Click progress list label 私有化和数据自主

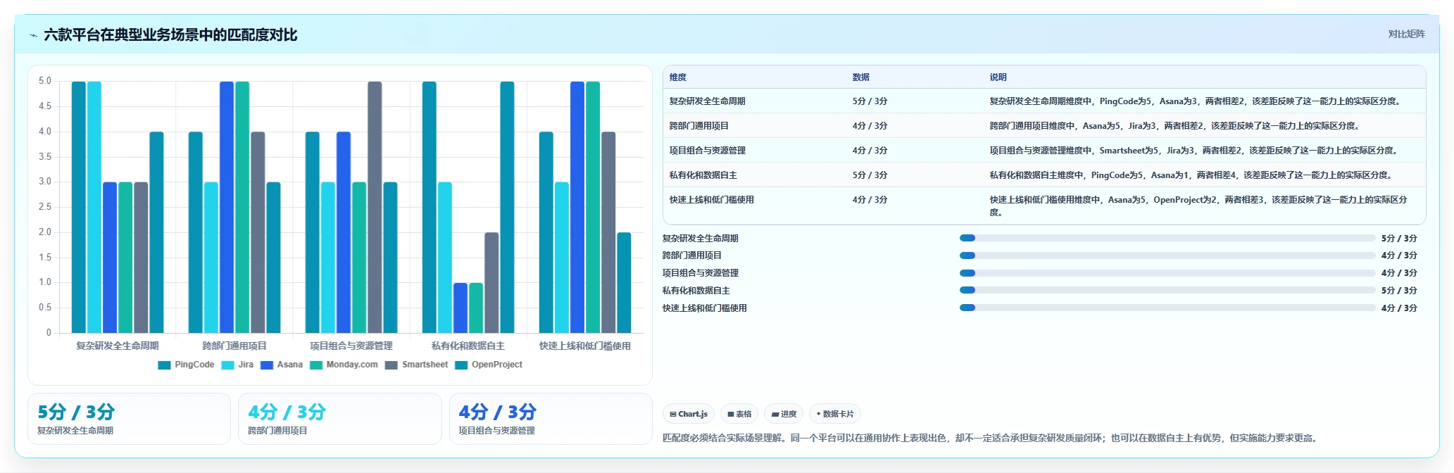click(696, 291)
